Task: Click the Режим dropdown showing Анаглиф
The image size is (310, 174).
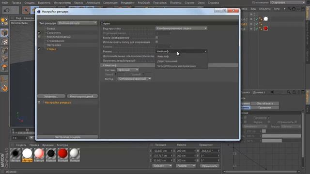Action: 181,51
